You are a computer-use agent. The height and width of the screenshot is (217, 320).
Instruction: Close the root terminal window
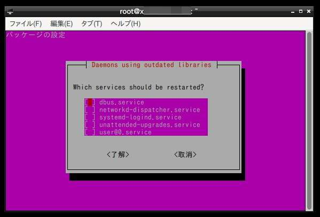pos(309,11)
